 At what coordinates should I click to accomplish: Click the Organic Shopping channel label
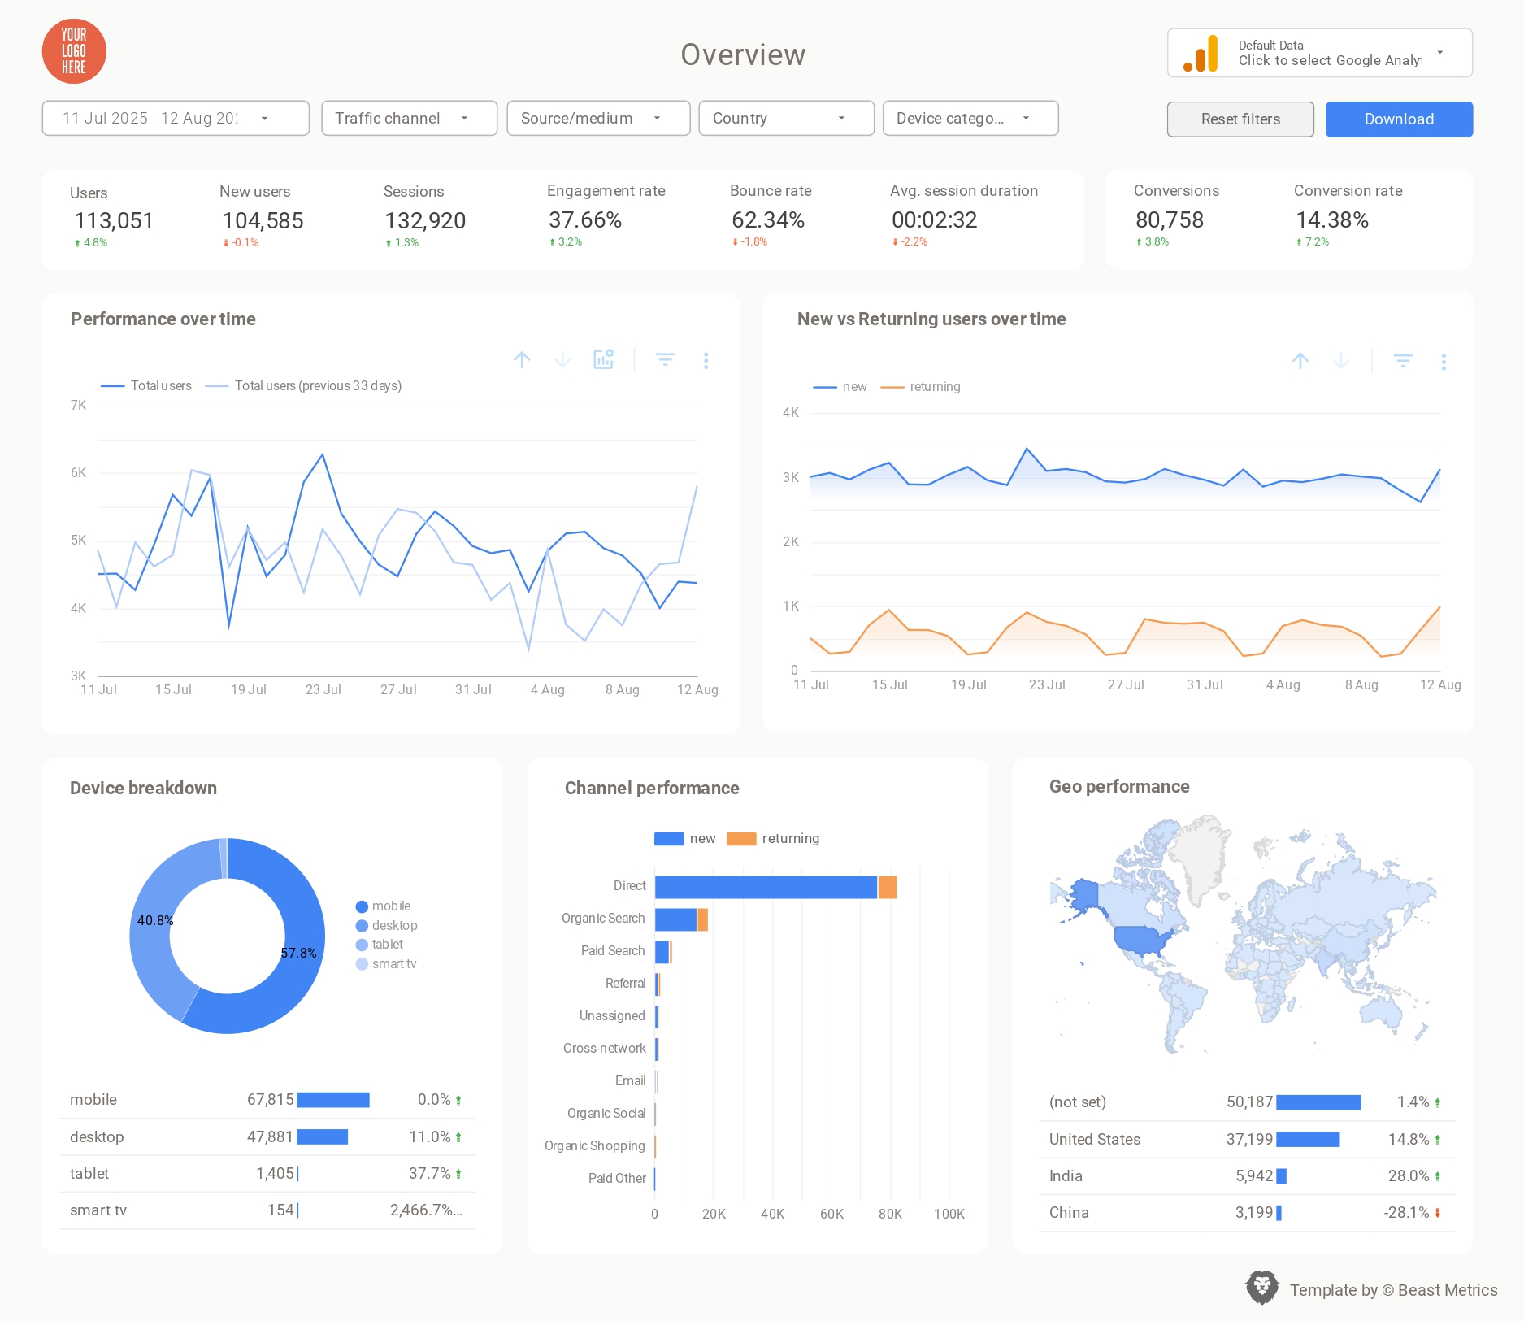coord(595,1146)
